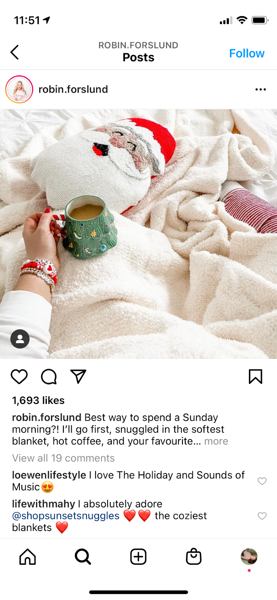Tap the back arrow icon
277x600 pixels.
pyautogui.click(x=15, y=52)
